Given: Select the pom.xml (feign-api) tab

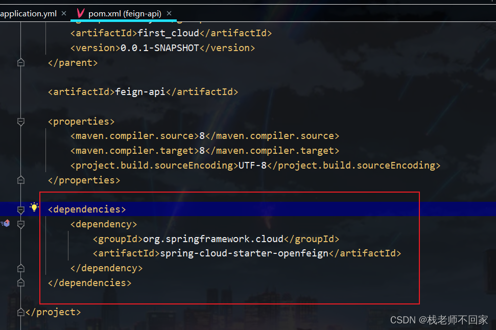Looking at the screenshot, I should [125, 14].
